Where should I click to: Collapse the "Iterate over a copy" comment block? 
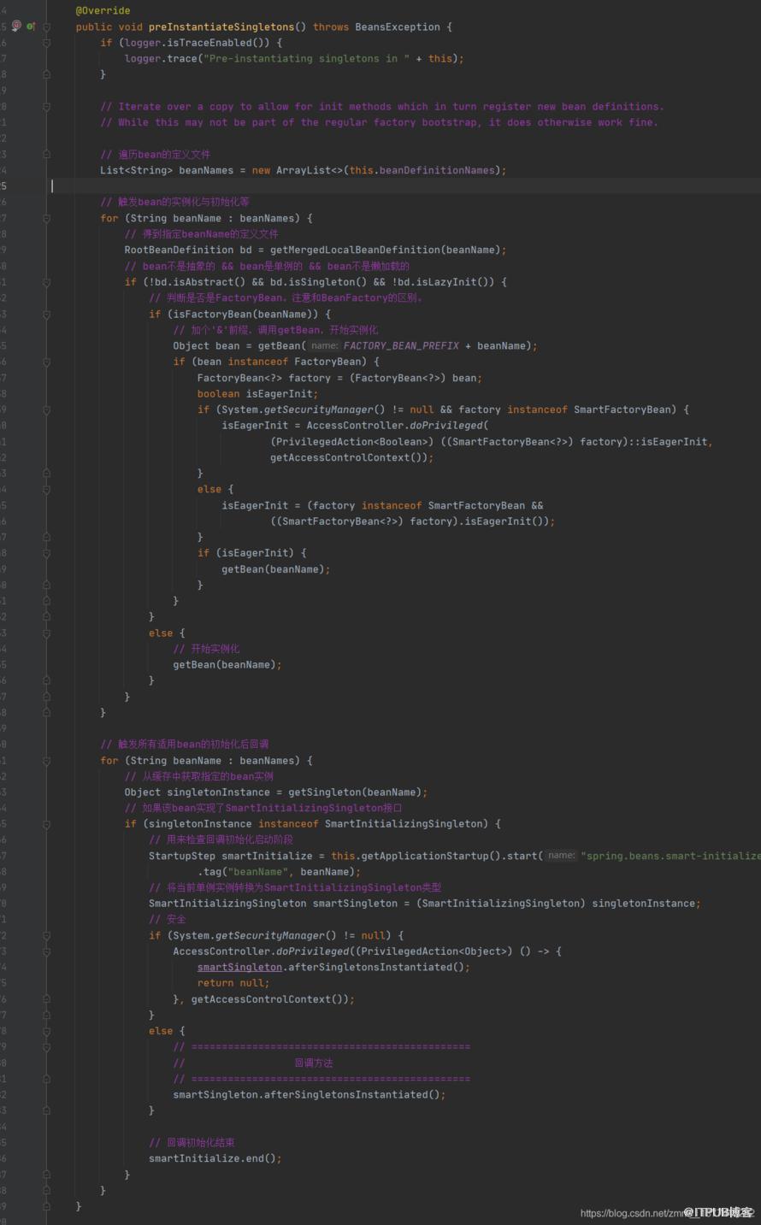click(47, 107)
